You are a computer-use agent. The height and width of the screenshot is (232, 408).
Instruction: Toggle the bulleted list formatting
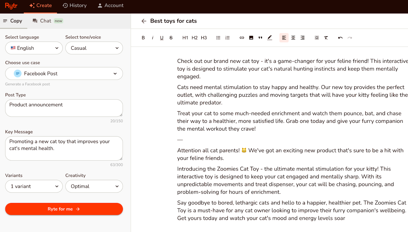coord(218,37)
